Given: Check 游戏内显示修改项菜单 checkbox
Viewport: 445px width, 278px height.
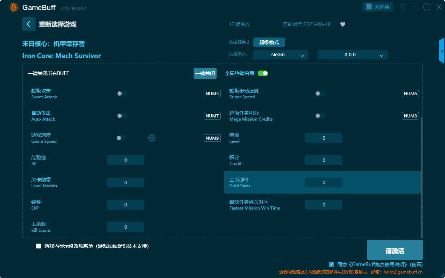Looking at the screenshot, I should pyautogui.click(x=39, y=246).
